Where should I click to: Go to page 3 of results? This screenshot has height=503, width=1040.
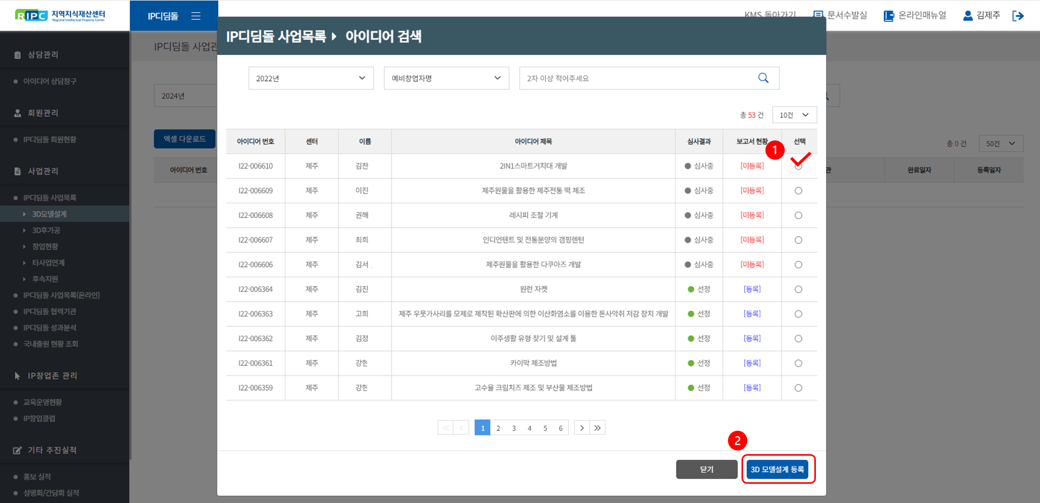(x=514, y=428)
